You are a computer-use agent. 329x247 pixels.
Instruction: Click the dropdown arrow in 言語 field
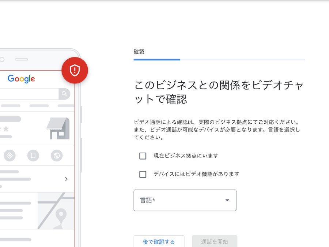pyautogui.click(x=227, y=200)
